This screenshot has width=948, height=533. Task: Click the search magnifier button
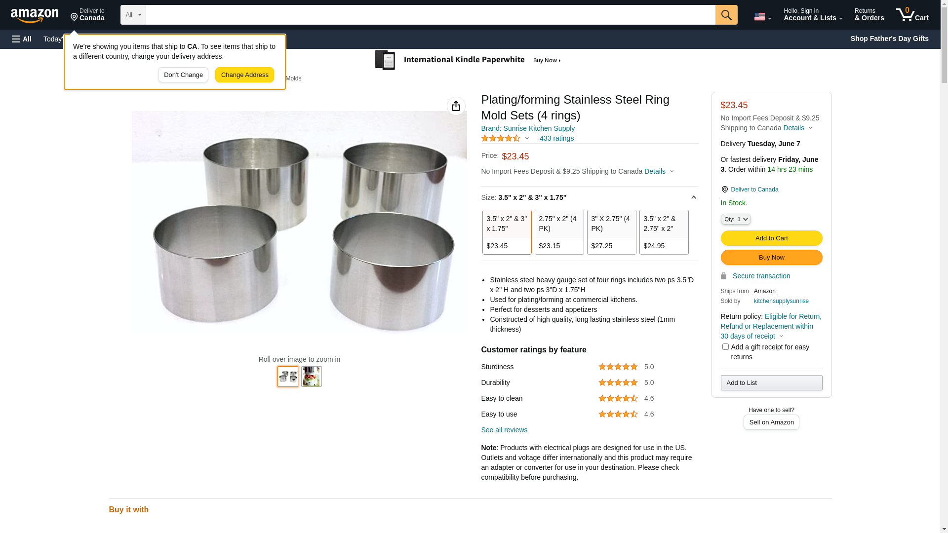pos(726,15)
